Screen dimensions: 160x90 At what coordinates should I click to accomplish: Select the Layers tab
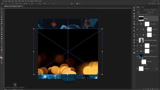coord(138,7)
